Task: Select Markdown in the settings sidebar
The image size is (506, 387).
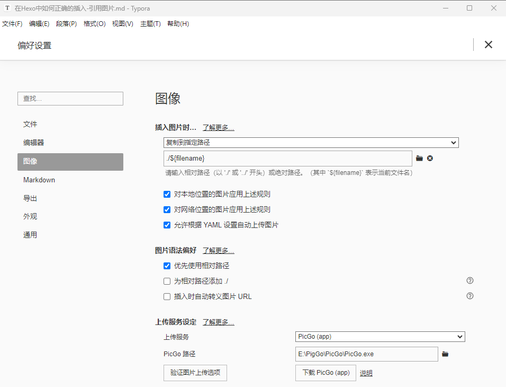Action: coord(39,180)
